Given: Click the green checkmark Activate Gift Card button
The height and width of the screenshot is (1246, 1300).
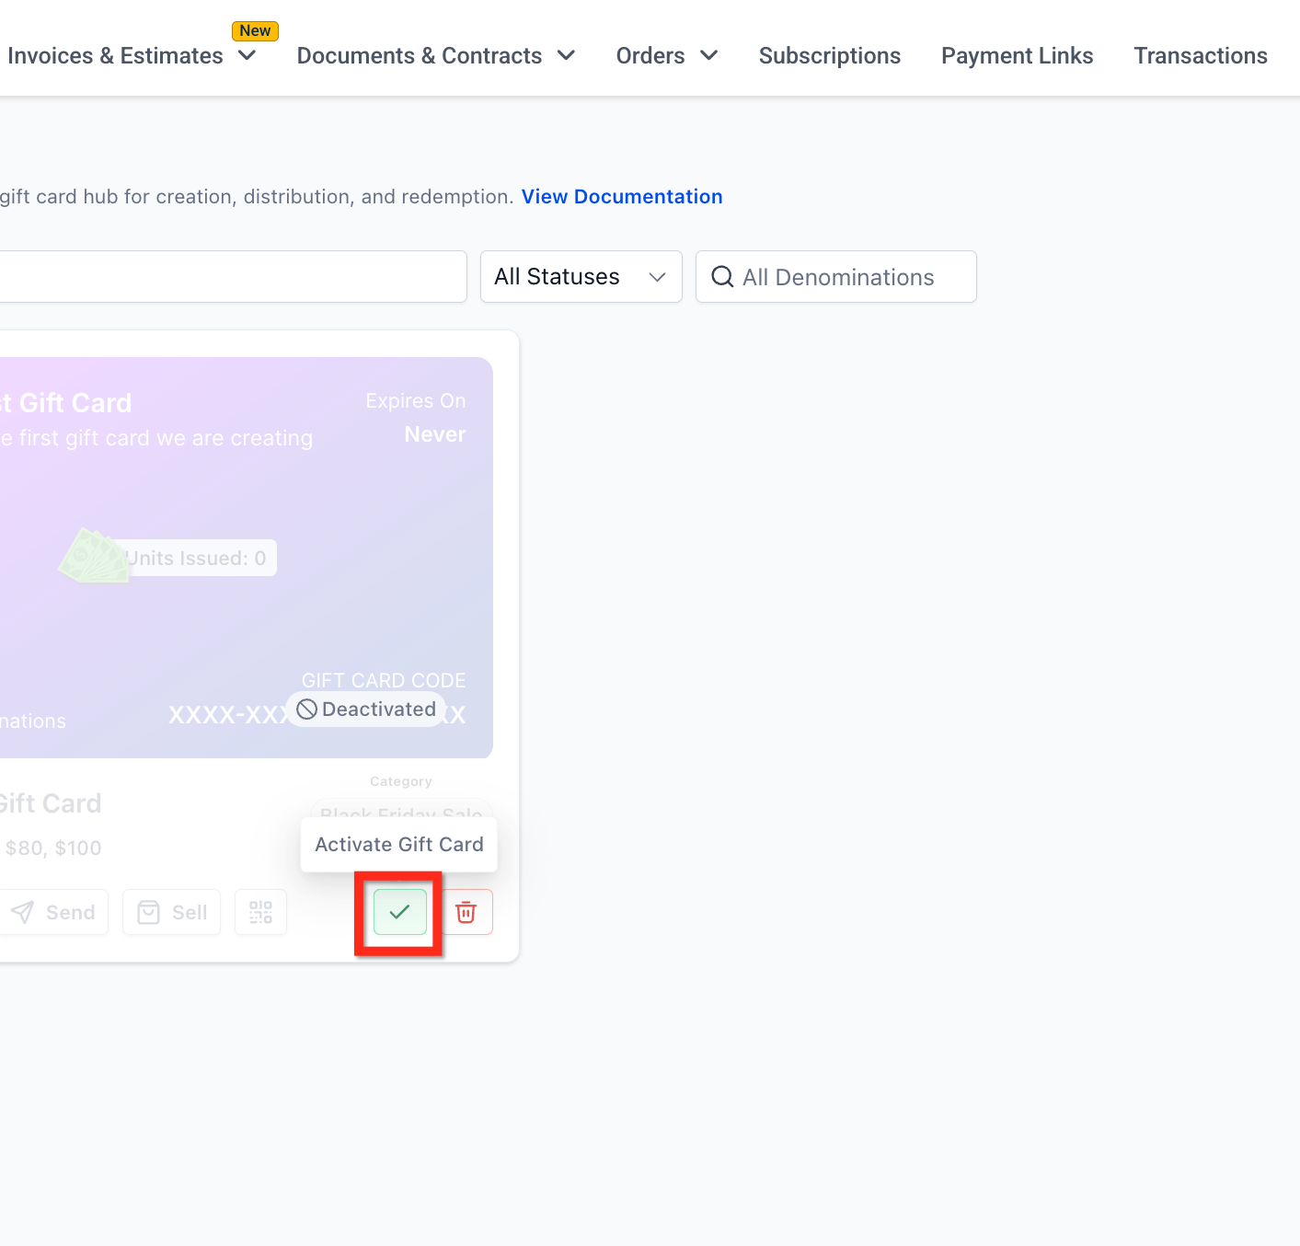Looking at the screenshot, I should [399, 912].
